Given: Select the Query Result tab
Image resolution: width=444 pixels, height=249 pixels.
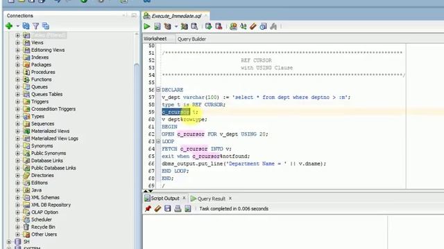Looking at the screenshot, I should coord(211,199).
